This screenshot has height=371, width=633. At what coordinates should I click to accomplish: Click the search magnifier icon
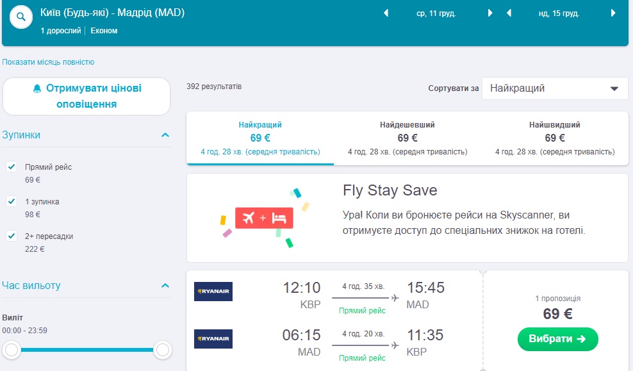(21, 17)
